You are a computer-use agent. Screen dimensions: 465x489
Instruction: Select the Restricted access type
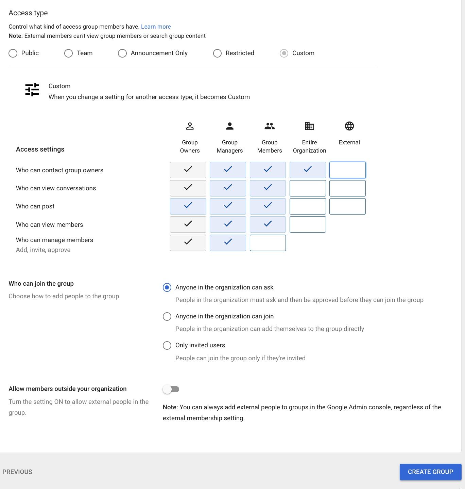click(217, 53)
